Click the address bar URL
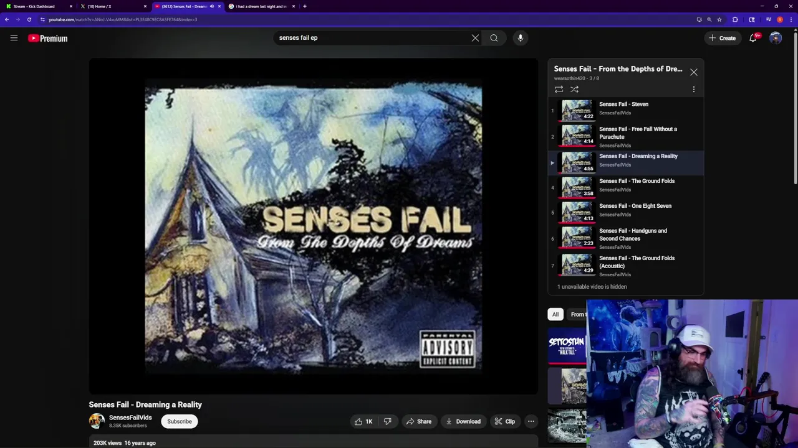798x448 pixels. pyautogui.click(x=123, y=19)
